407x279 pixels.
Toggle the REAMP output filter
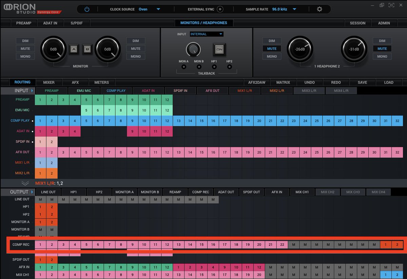click(x=175, y=192)
